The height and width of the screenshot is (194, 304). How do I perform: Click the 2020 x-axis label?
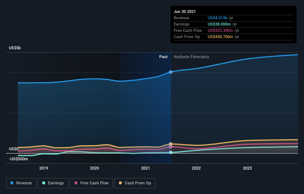pyautogui.click(x=94, y=168)
